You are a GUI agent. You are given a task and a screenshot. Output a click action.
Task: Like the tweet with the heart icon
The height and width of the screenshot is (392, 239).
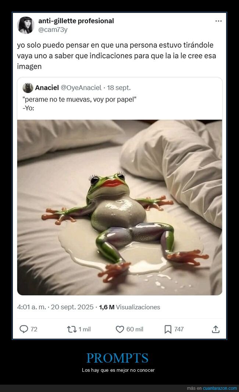(x=120, y=329)
